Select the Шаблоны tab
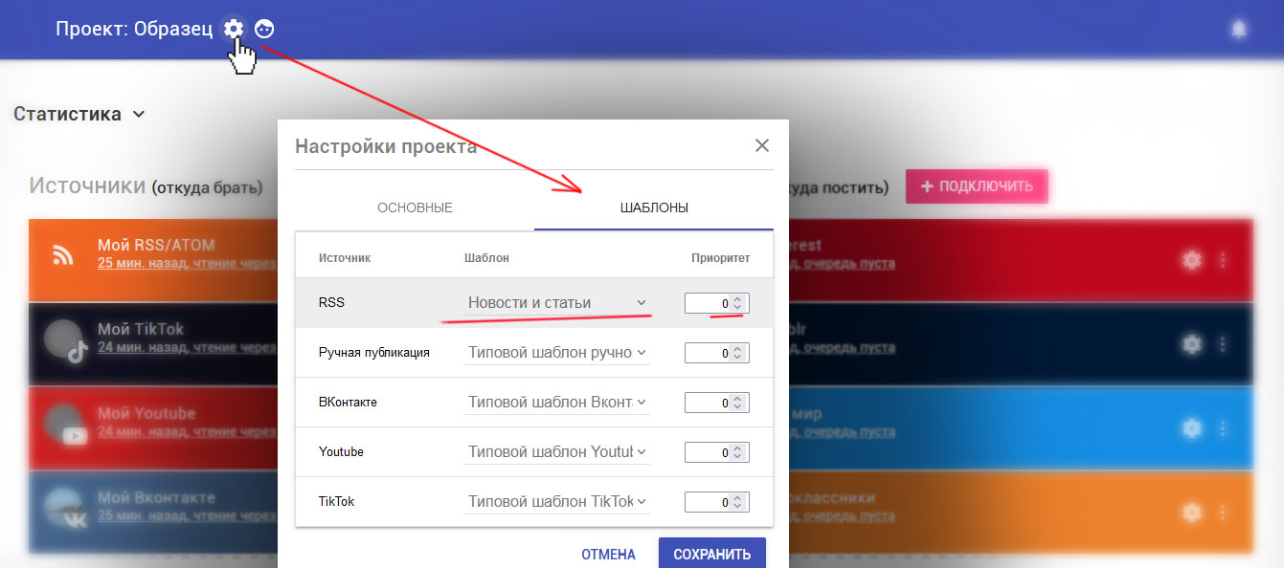The image size is (1284, 568). (654, 208)
